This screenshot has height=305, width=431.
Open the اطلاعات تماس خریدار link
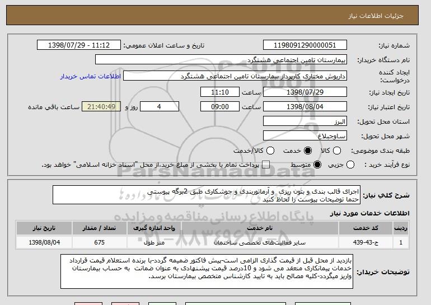(91, 76)
